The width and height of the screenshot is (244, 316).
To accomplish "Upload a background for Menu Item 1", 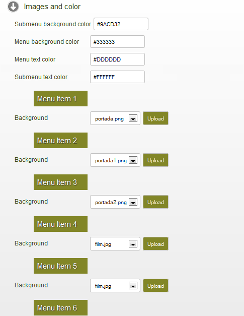I will point(155,118).
